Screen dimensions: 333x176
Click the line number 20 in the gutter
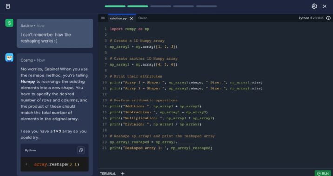104,142
